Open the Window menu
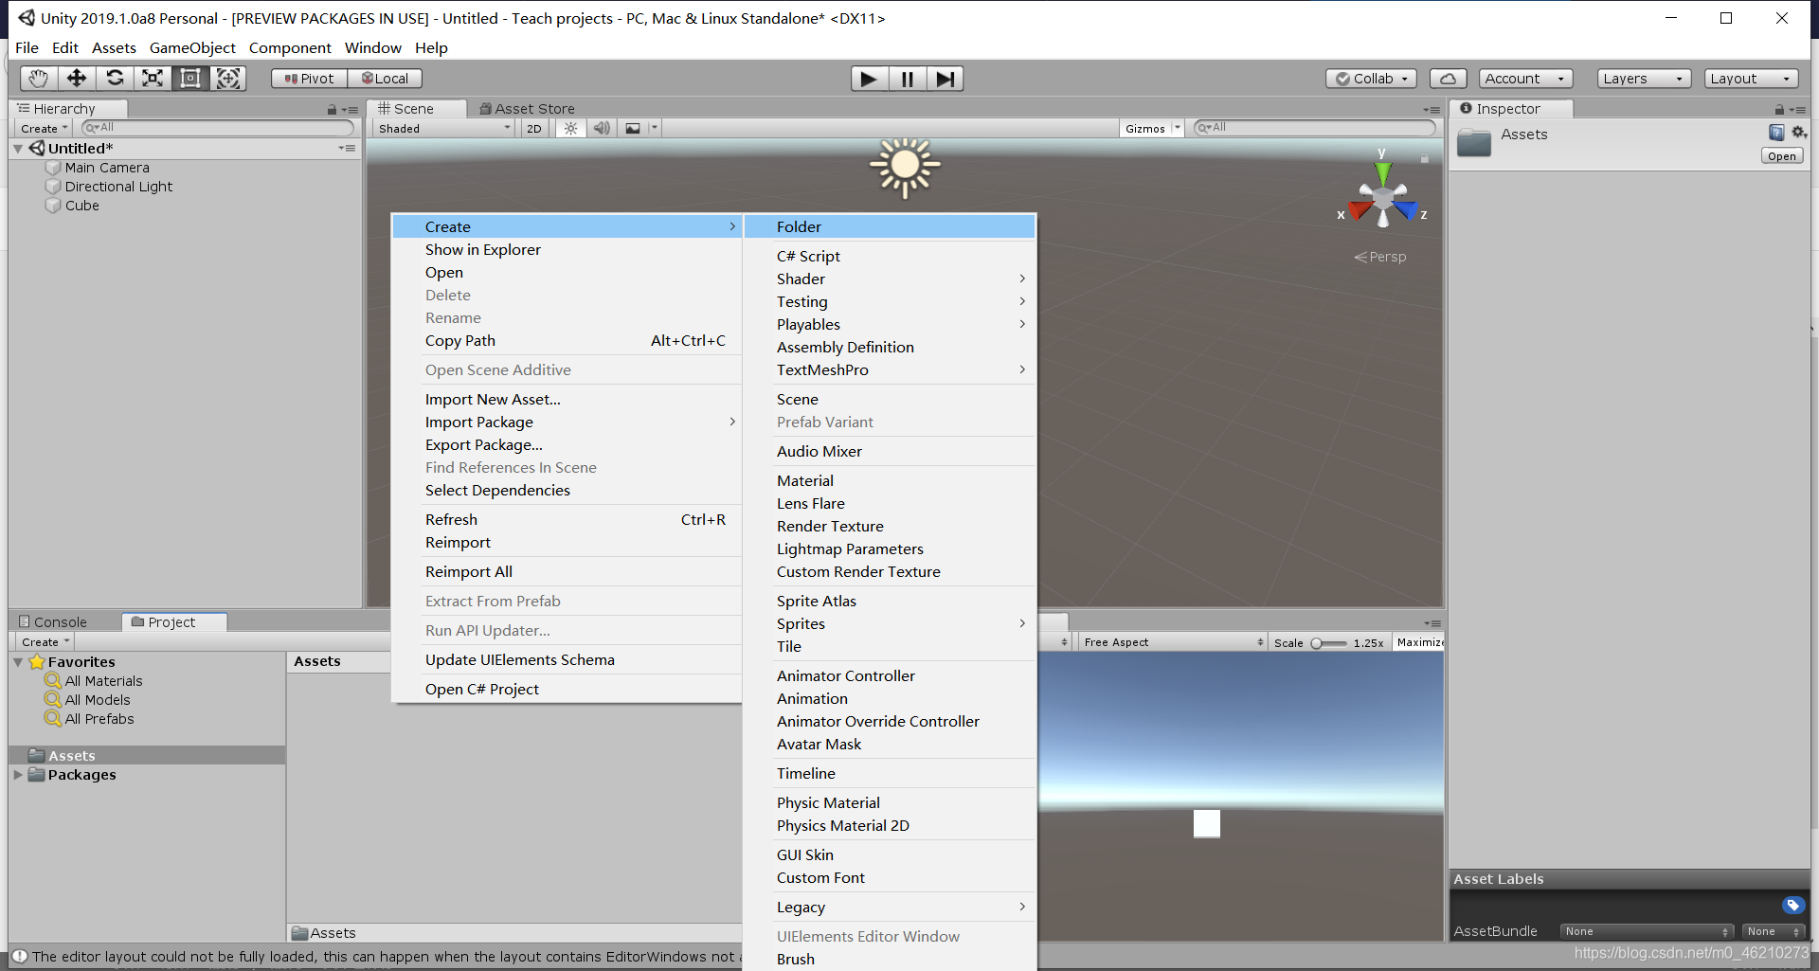1819x971 pixels. tap(373, 47)
